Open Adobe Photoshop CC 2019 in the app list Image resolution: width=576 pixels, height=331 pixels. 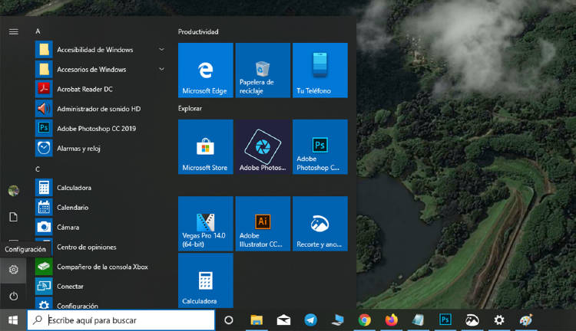[x=100, y=129]
